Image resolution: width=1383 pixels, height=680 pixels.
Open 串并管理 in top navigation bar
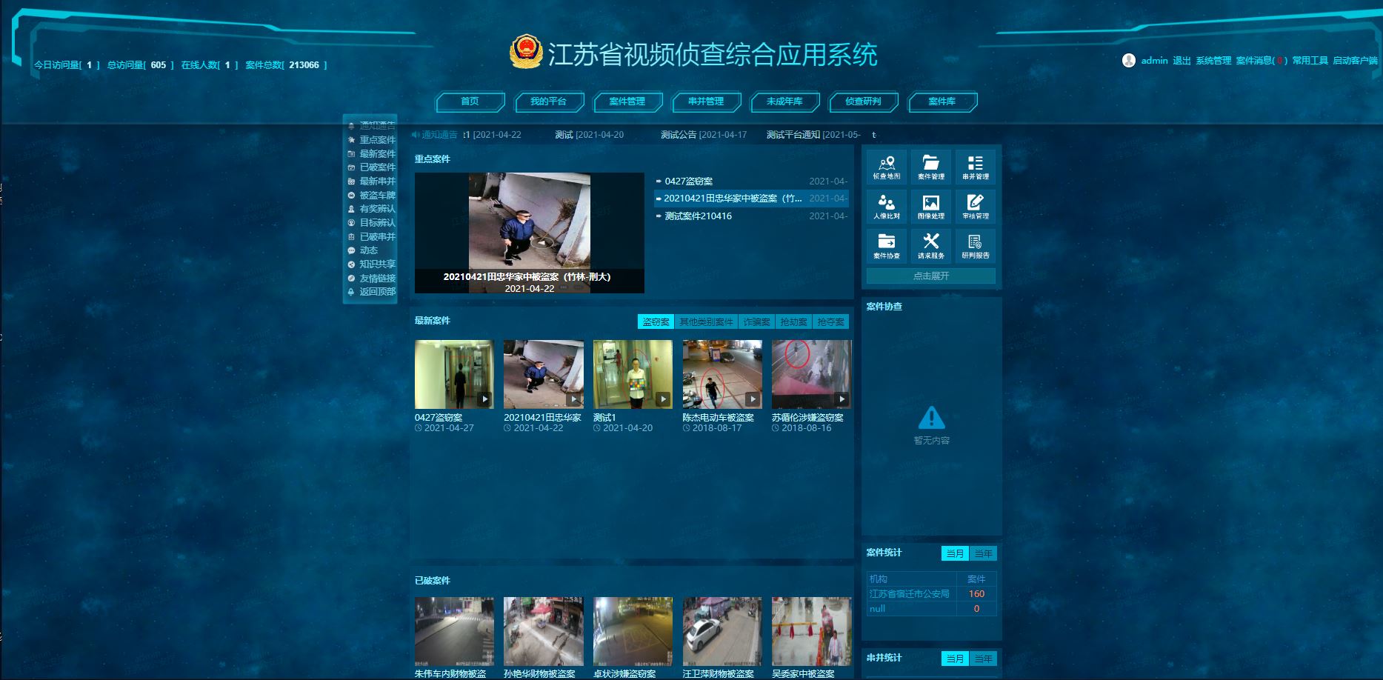(705, 101)
